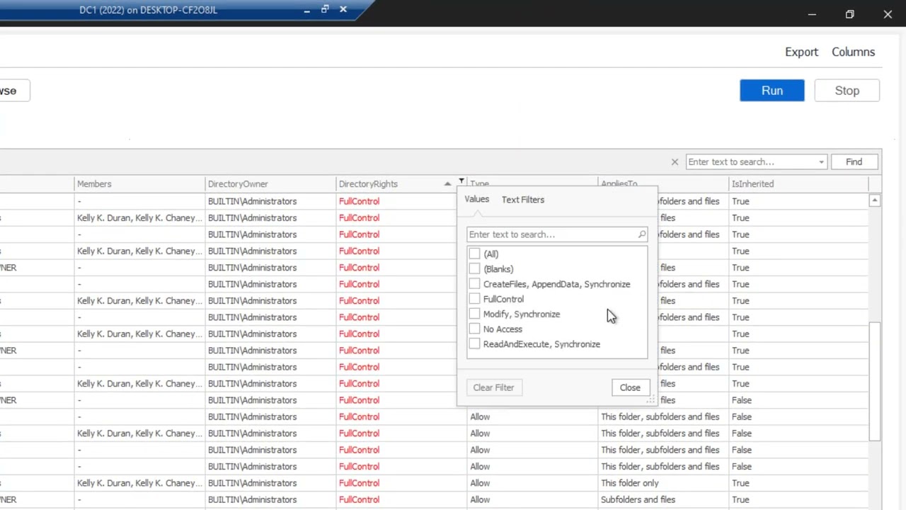Restore the outer application window
Viewport: 906px width, 510px height.
(850, 14)
